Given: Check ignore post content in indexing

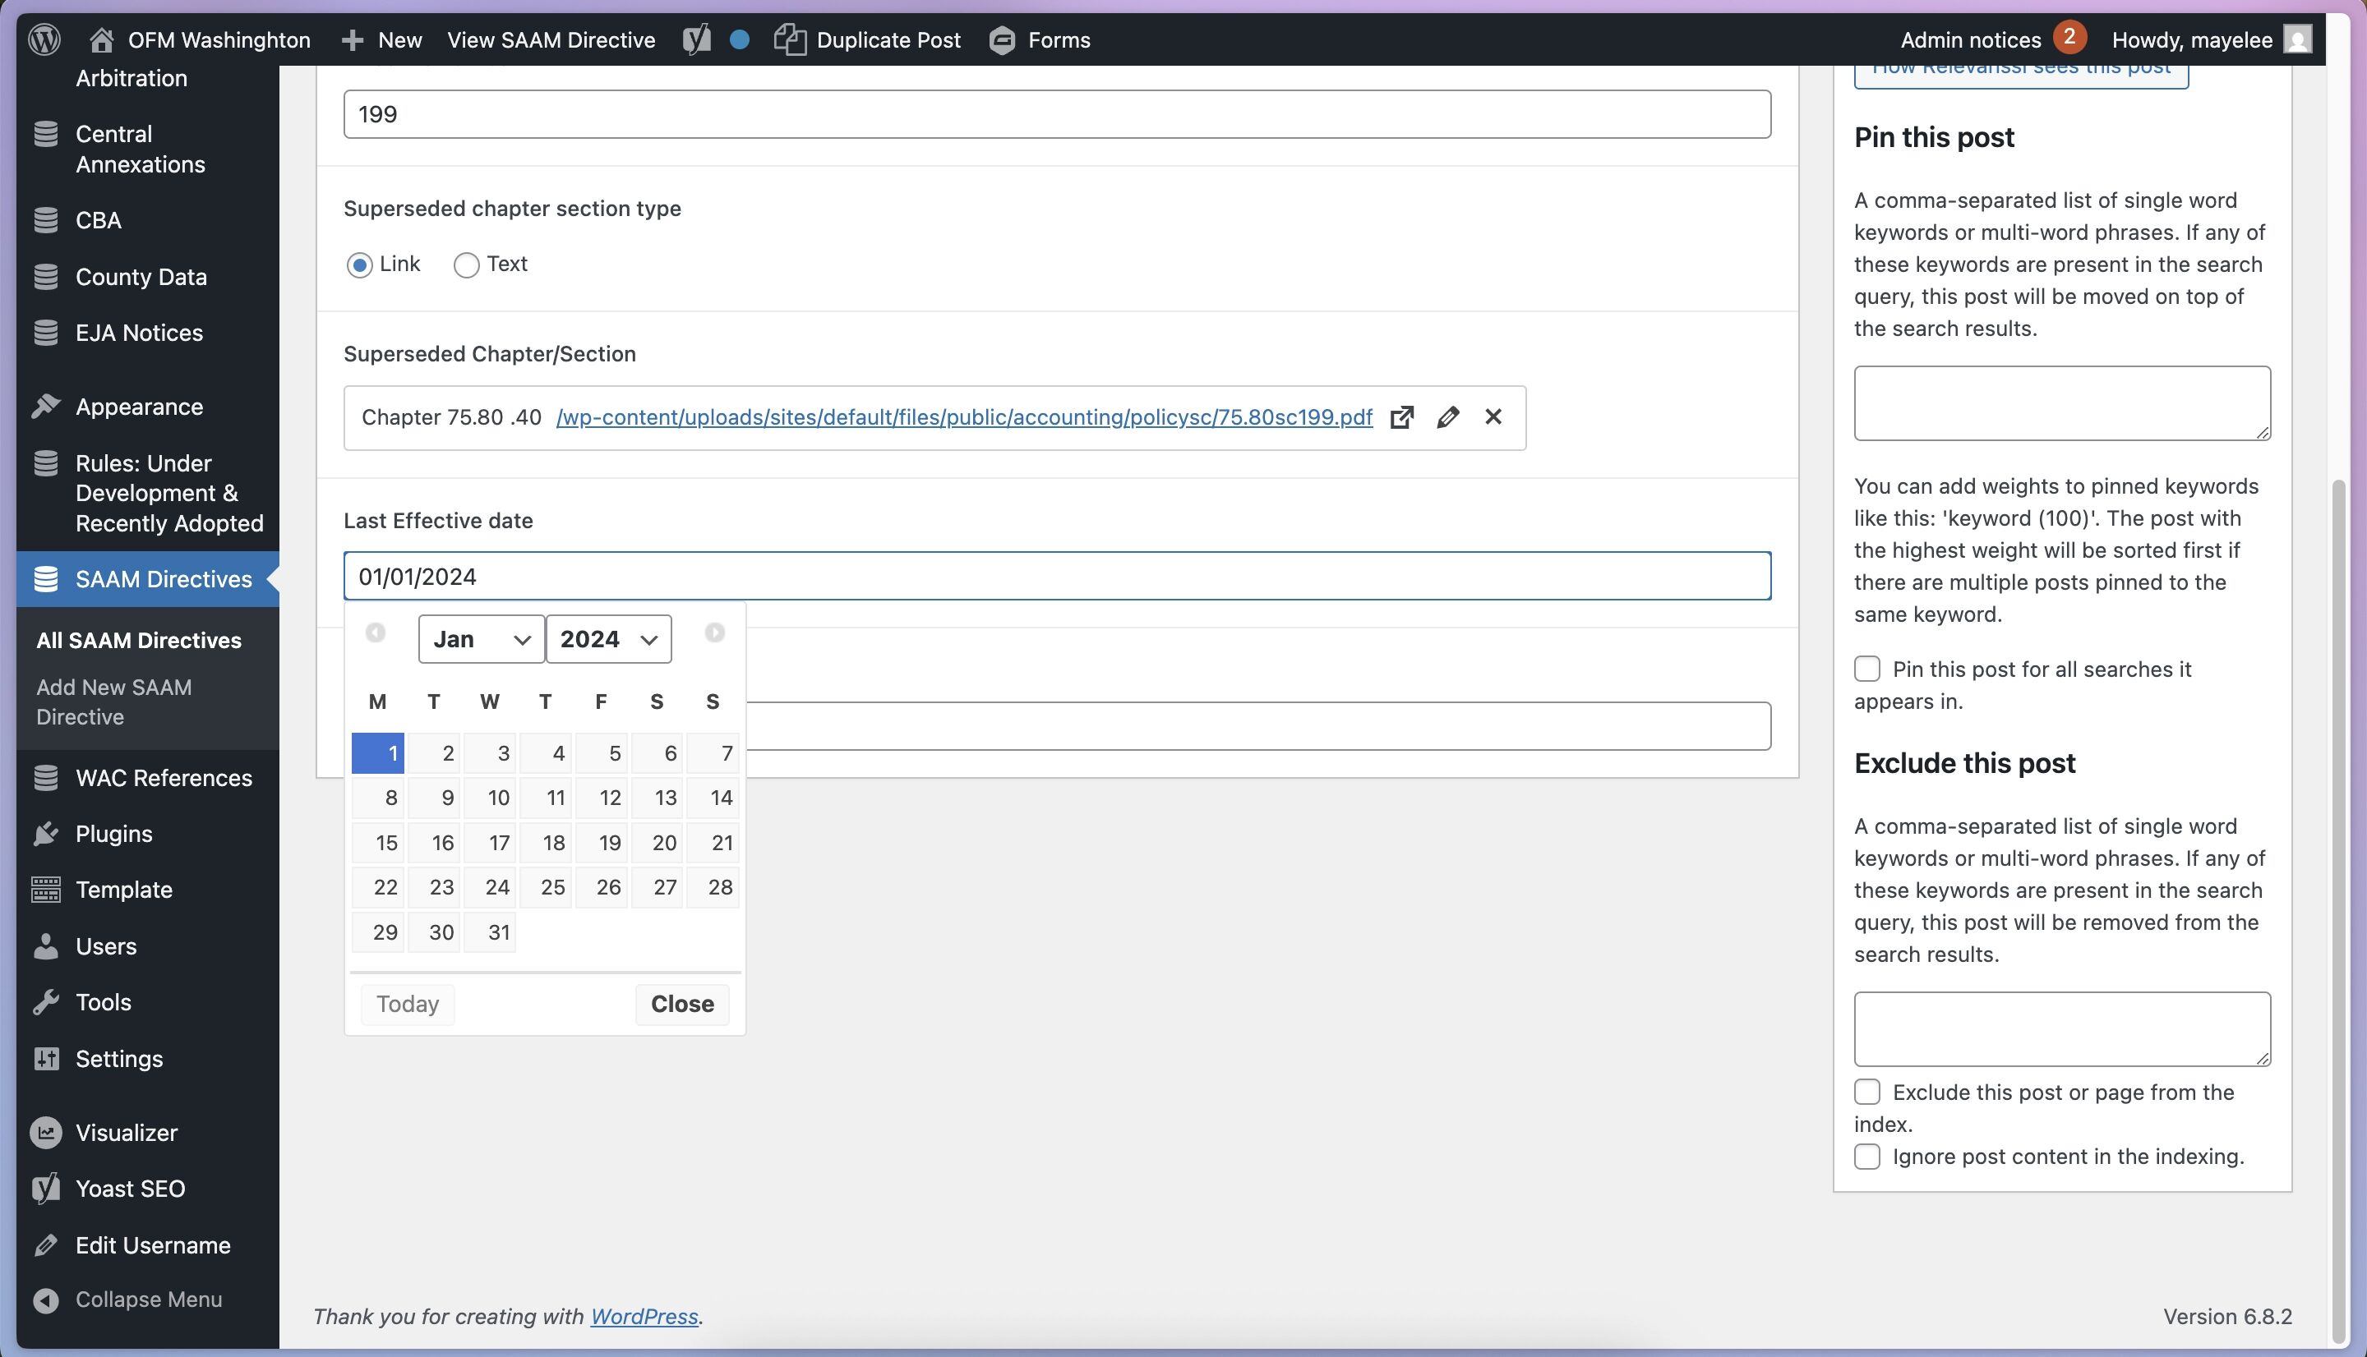Looking at the screenshot, I should click(1866, 1156).
